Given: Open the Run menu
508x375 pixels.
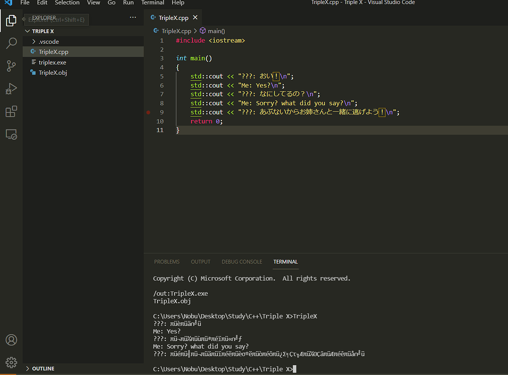Looking at the screenshot, I should (x=128, y=3).
